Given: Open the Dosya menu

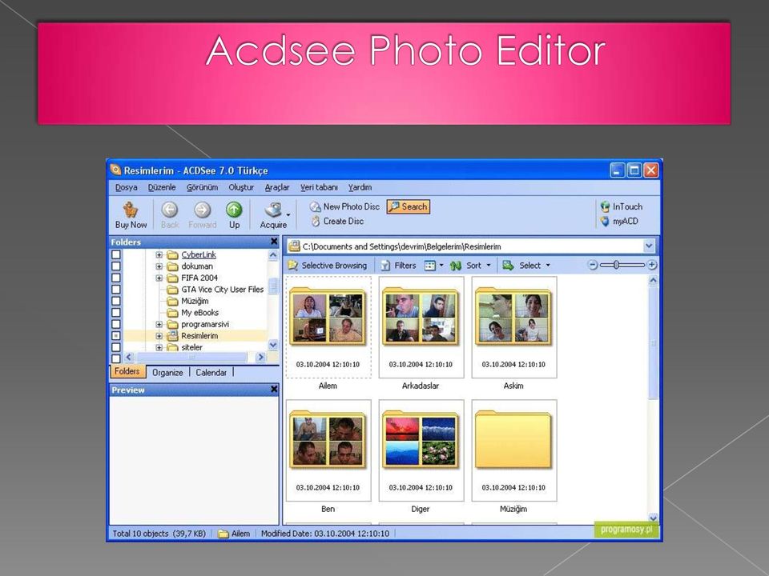Looking at the screenshot, I should point(126,187).
